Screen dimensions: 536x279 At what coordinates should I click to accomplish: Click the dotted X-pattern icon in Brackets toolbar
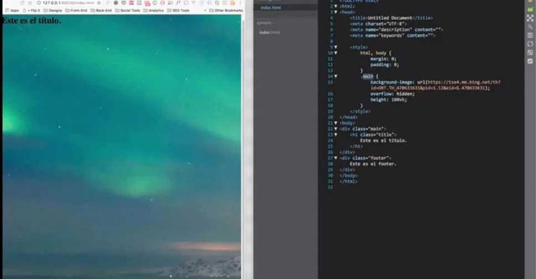[x=530, y=18]
